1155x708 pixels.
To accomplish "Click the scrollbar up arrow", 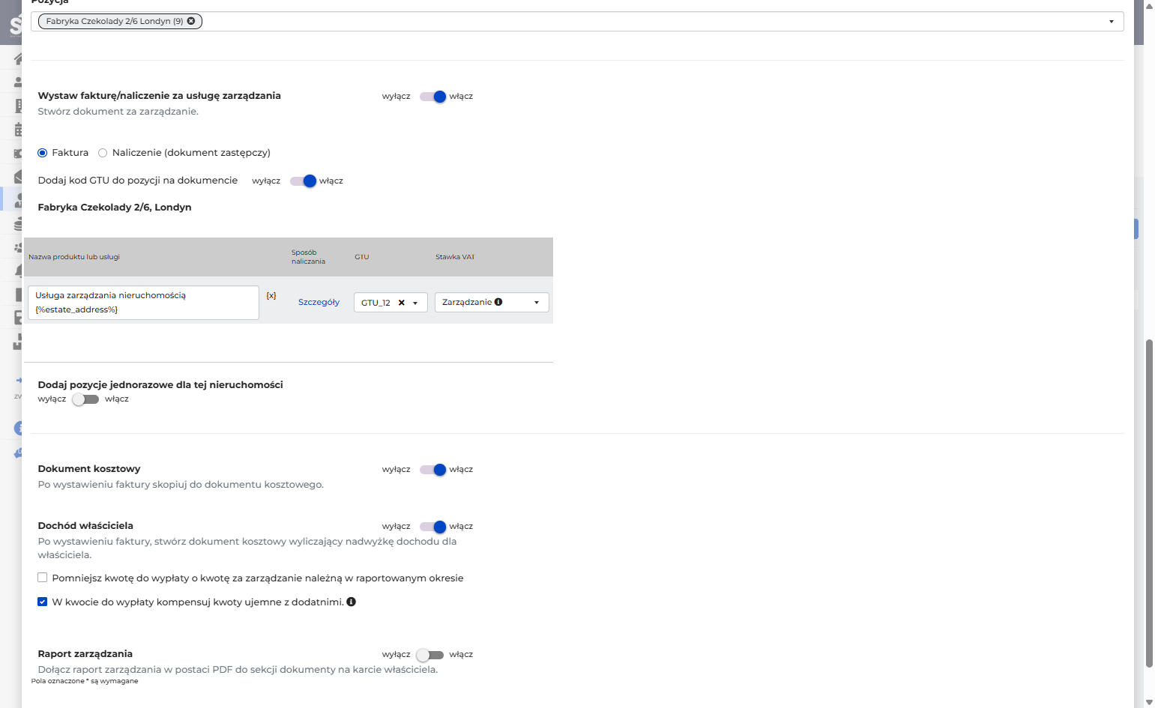I will pos(1149,5).
